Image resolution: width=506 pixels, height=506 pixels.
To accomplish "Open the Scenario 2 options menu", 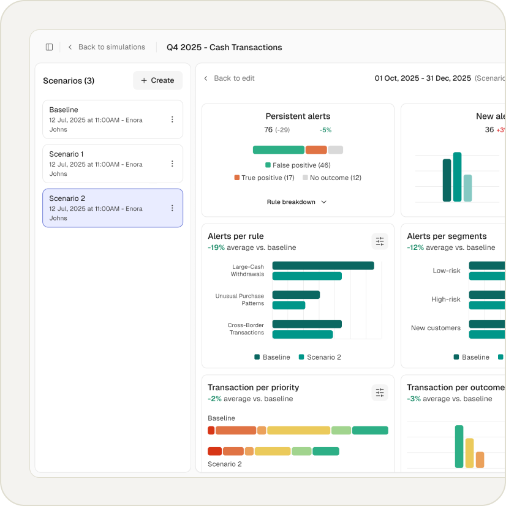I will tap(172, 208).
